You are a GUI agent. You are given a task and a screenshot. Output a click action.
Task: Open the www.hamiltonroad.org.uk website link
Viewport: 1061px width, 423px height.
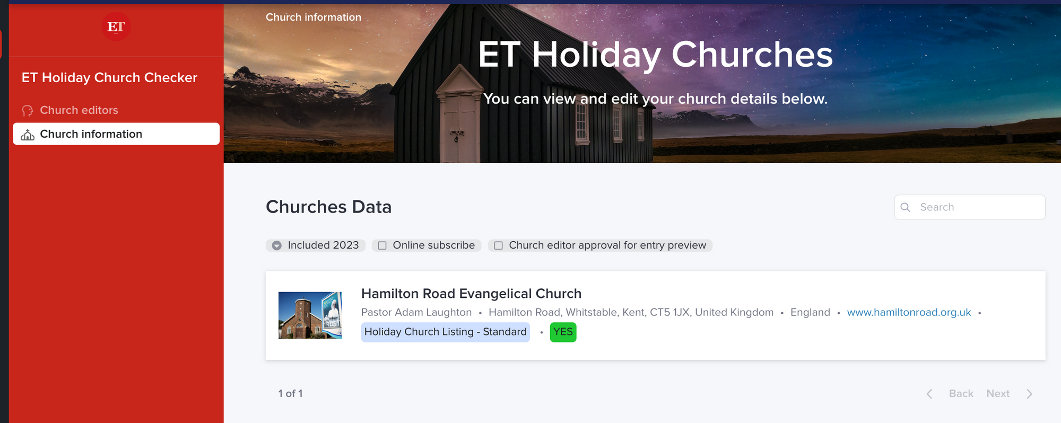coord(909,312)
